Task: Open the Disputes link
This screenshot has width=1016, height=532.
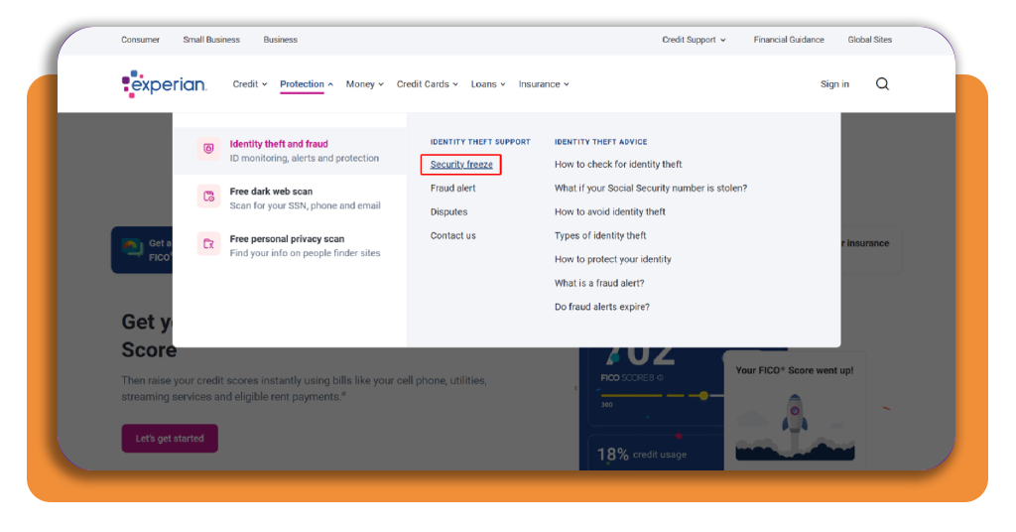Action: [448, 211]
